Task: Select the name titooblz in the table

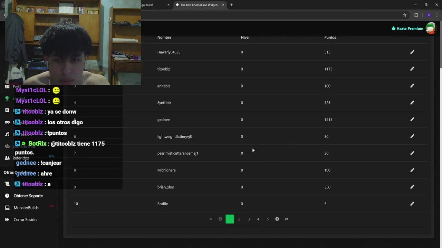Action: [164, 69]
